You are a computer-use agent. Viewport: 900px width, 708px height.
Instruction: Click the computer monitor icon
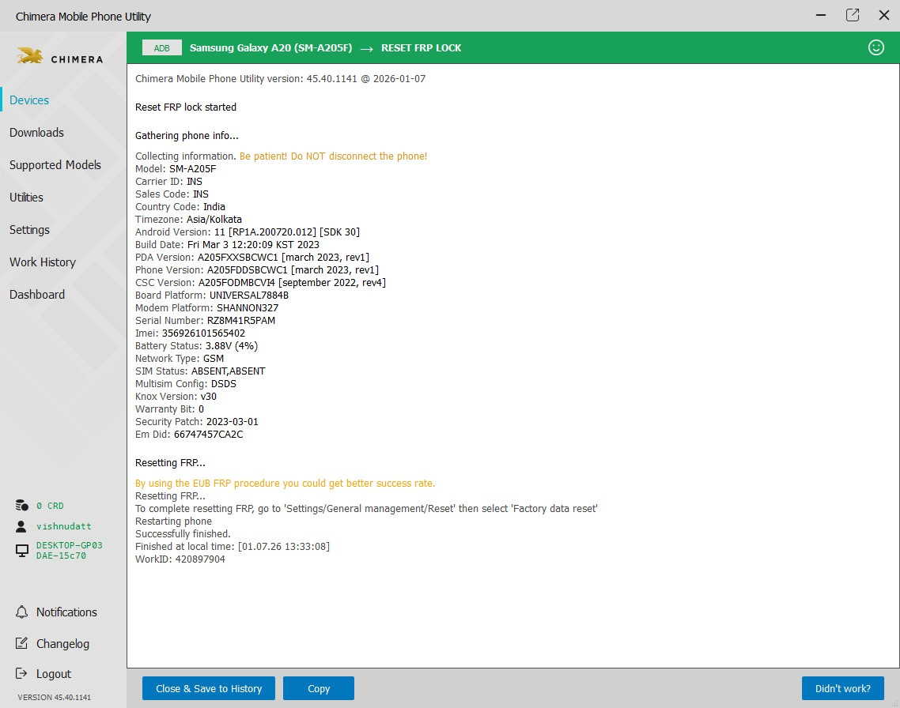tap(22, 550)
